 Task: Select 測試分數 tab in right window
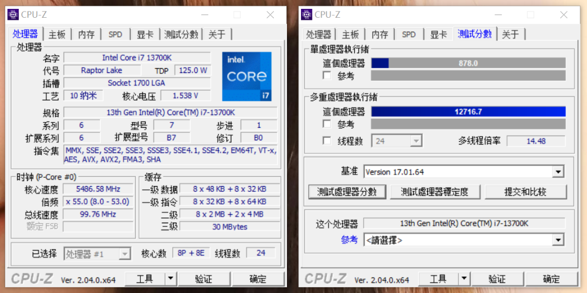click(475, 34)
